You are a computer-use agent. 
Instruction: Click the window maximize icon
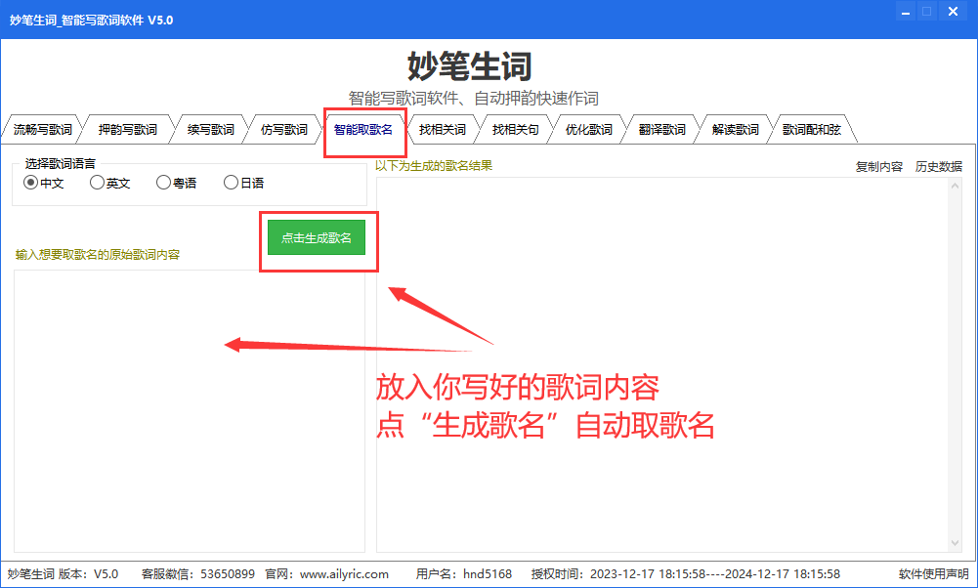click(x=927, y=12)
